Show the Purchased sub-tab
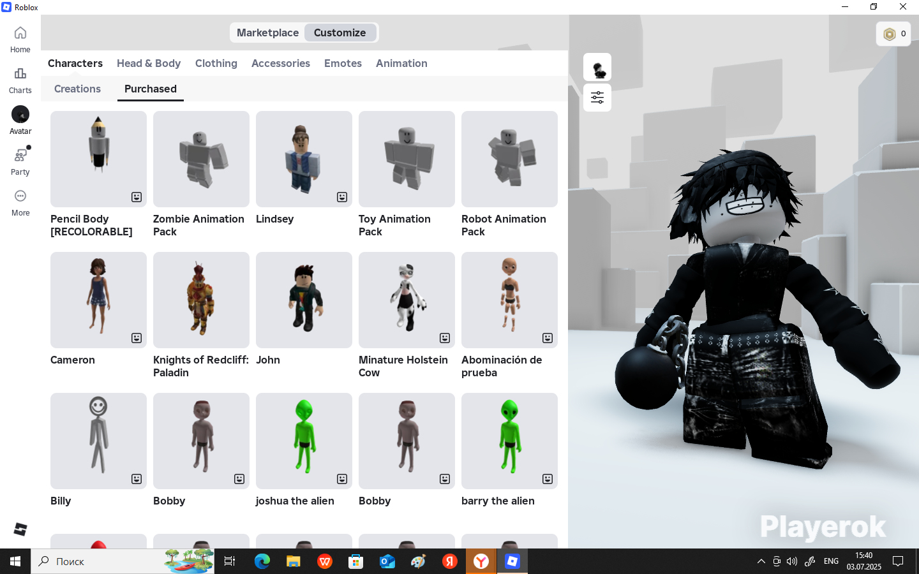 tap(151, 89)
